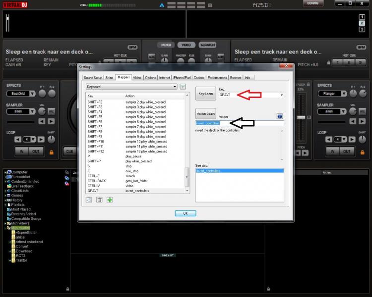The image size is (372, 297).
Task: Switch center panel to VIDEO
Action: [186, 45]
